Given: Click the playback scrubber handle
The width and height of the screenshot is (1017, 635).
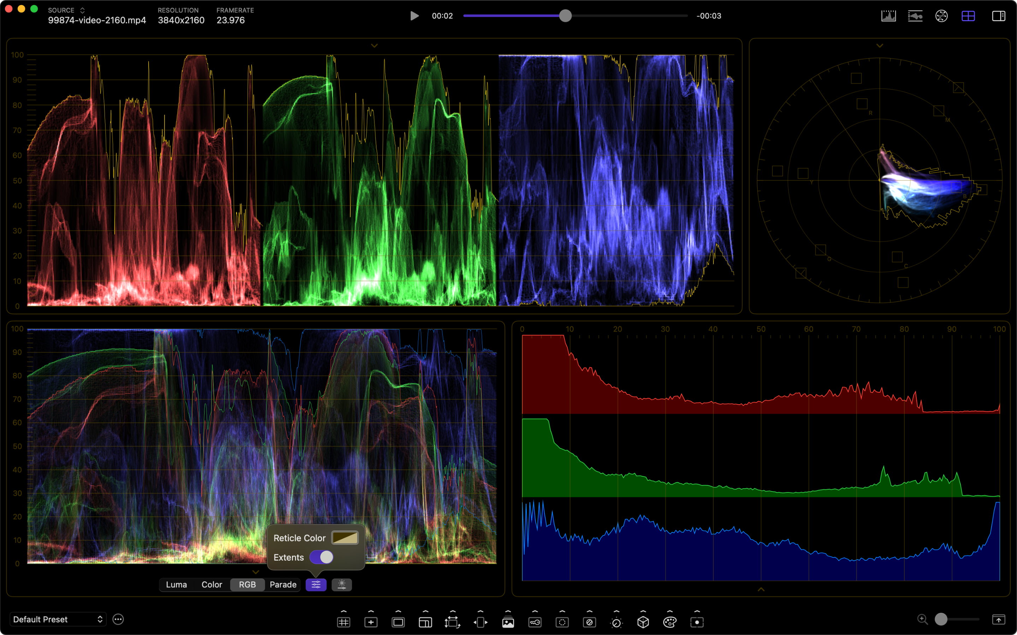Looking at the screenshot, I should pyautogui.click(x=566, y=16).
